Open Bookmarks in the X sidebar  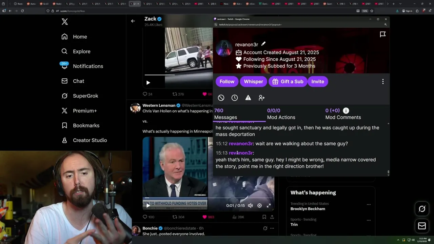[80, 125]
